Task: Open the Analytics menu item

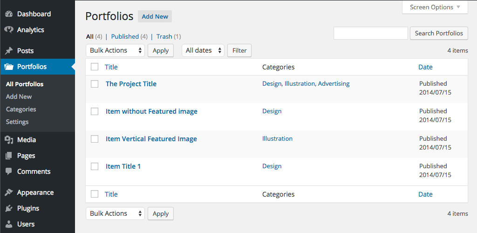Action: click(30, 30)
